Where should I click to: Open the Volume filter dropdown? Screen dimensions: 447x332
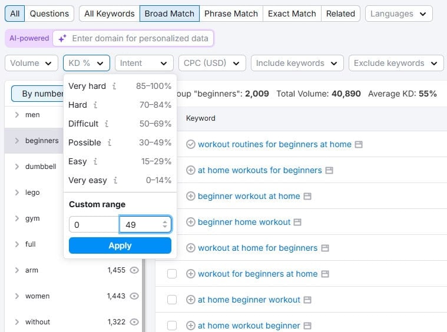click(31, 63)
